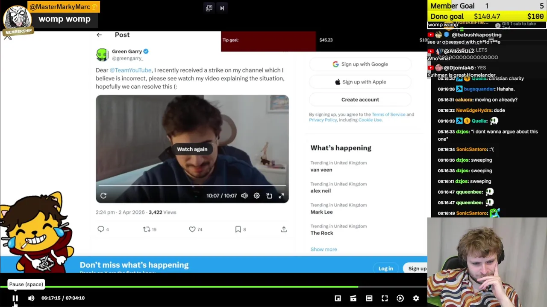
Task: Open the Privacy Policy link
Action: click(323, 120)
